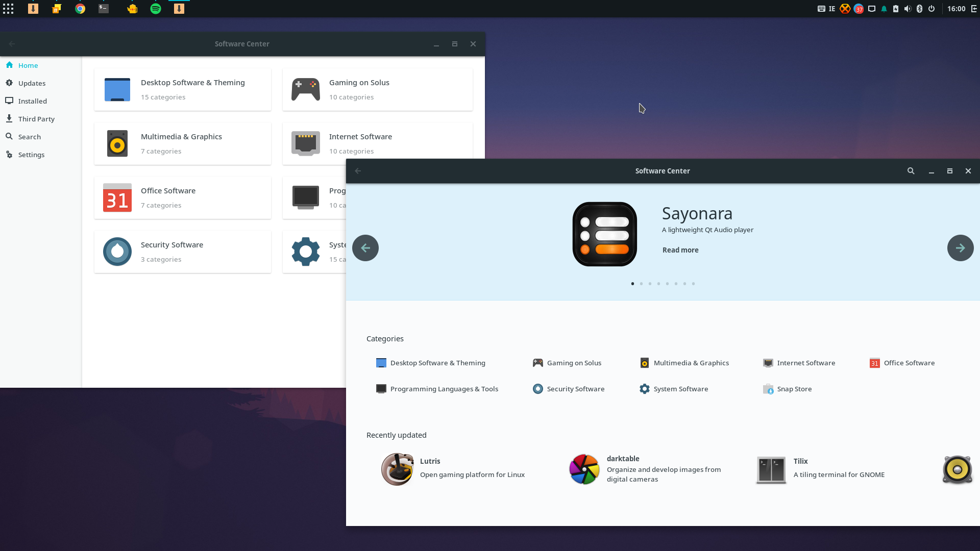Open the terminal from the top panel
This screenshot has height=551, width=980.
(104, 9)
